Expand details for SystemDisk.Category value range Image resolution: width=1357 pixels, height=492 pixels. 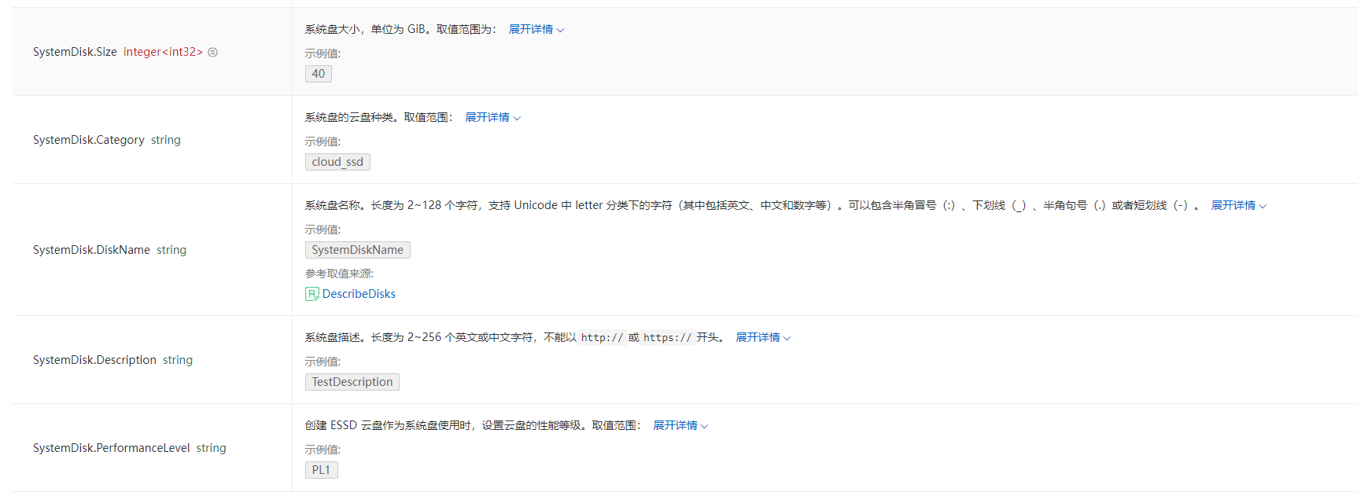[493, 117]
